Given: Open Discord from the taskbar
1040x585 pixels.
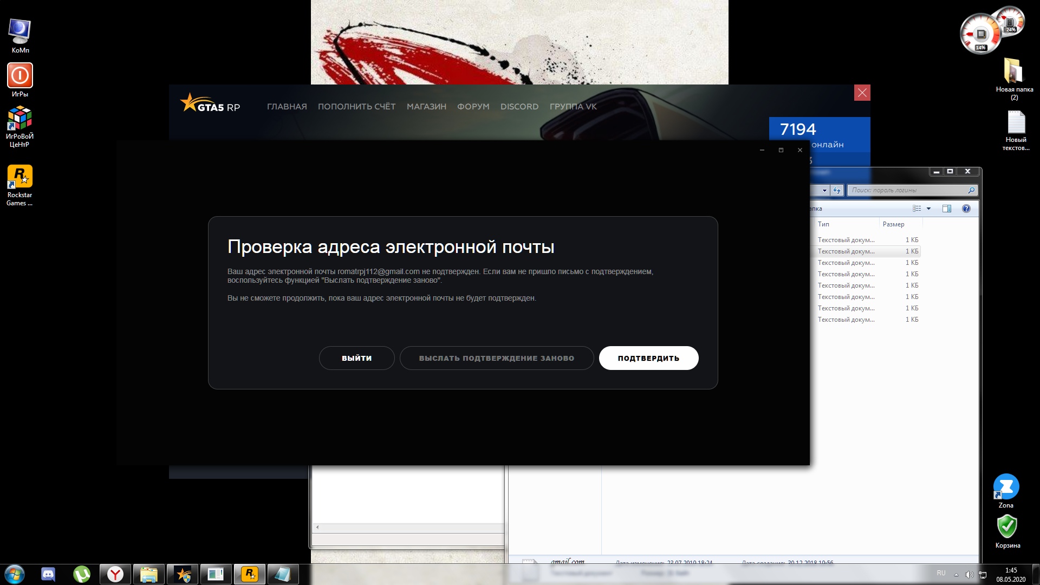Looking at the screenshot, I should (48, 574).
